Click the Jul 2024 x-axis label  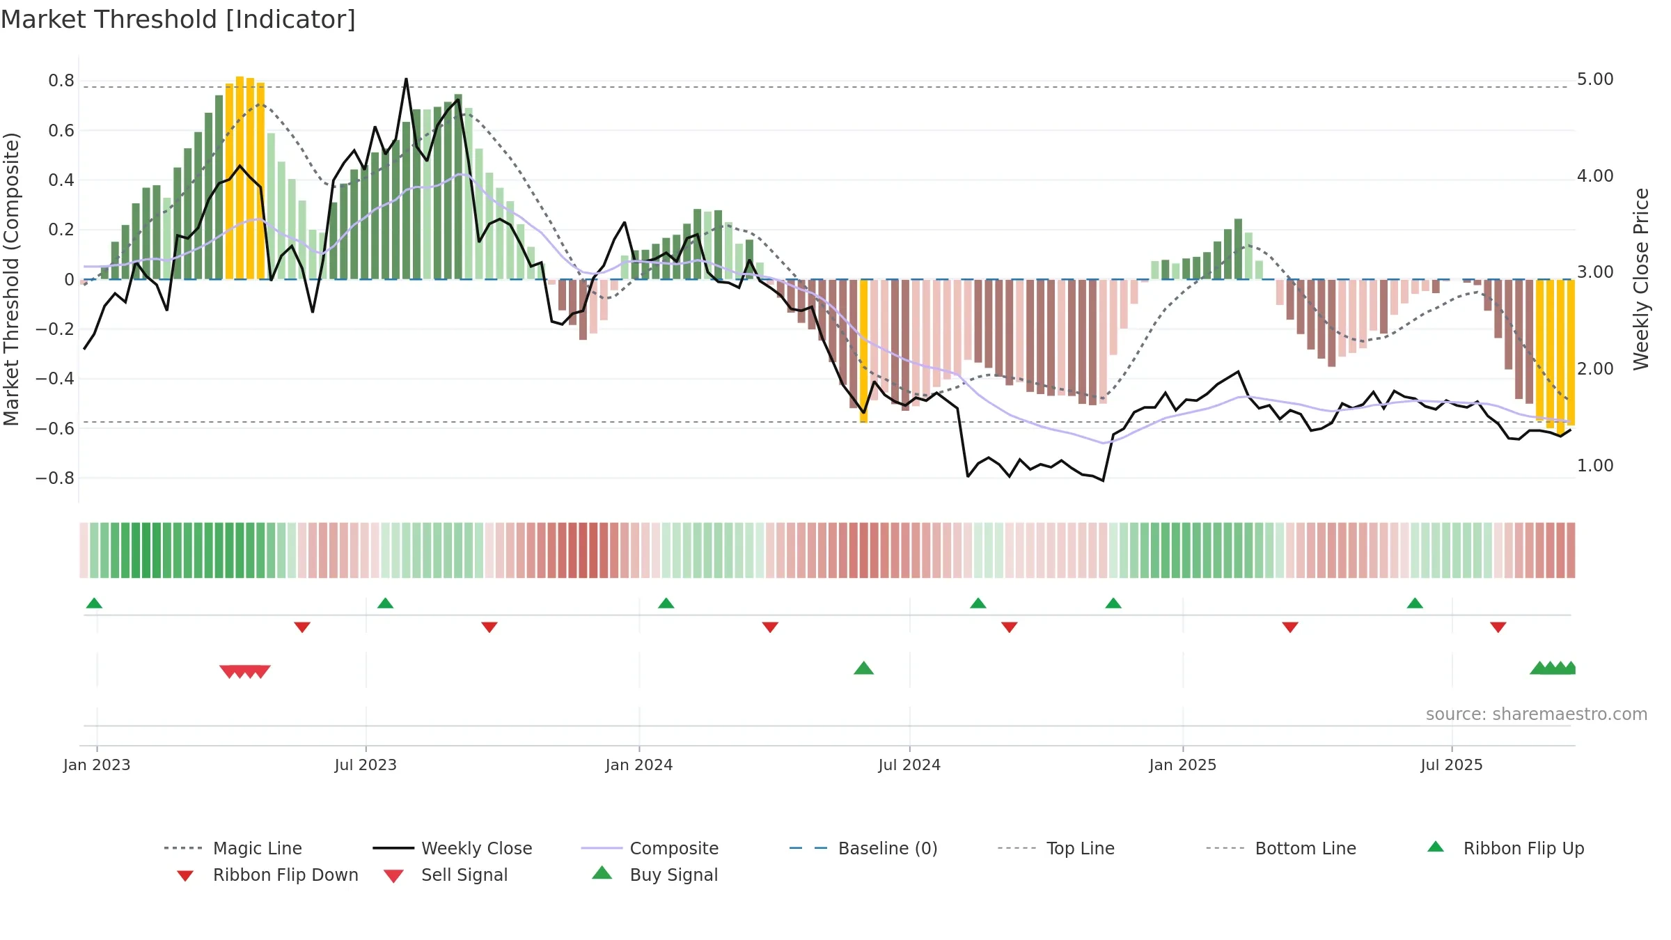(x=909, y=765)
